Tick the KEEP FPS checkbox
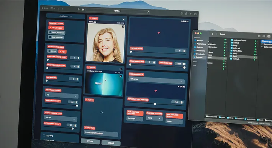The width and height of the screenshot is (272, 148). pyautogui.click(x=44, y=135)
